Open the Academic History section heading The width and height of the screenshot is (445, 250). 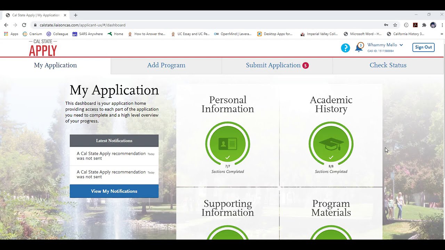(331, 105)
